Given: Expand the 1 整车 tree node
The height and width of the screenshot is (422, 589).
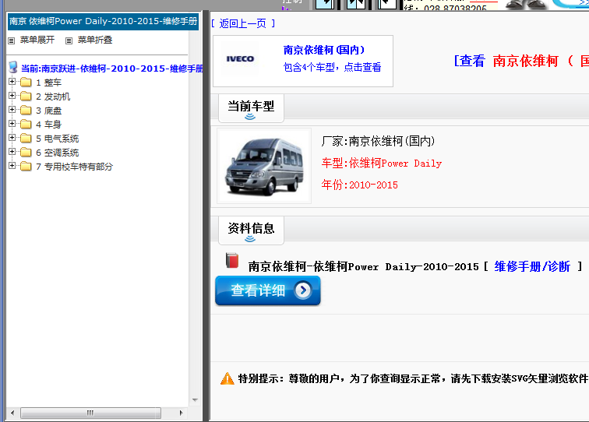Looking at the screenshot, I should 12,82.
